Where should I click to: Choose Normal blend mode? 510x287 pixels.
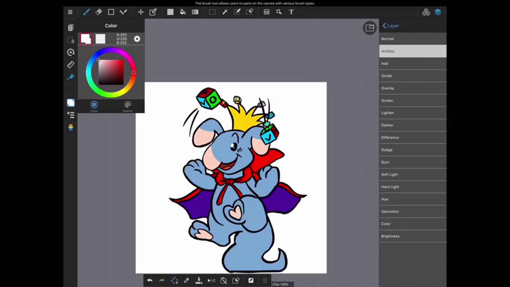[x=413, y=39]
